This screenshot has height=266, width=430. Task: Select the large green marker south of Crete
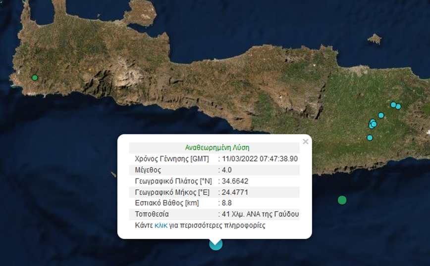tap(342, 200)
